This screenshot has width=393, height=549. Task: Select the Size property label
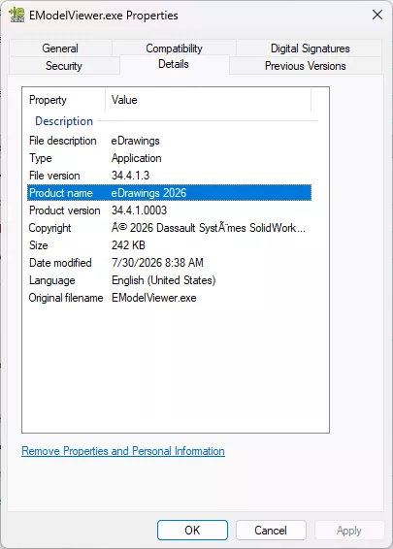click(x=39, y=245)
